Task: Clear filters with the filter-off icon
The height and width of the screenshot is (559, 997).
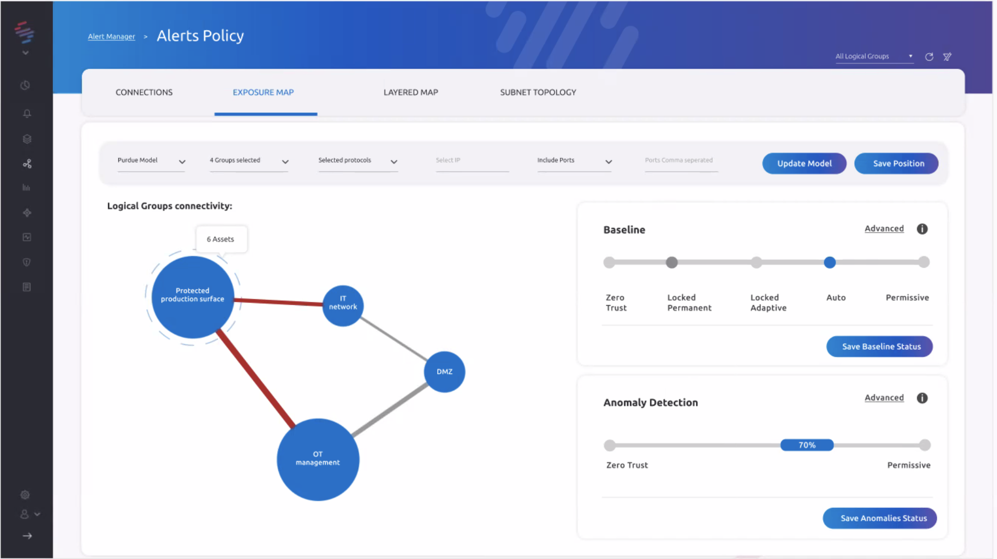Action: pos(947,56)
